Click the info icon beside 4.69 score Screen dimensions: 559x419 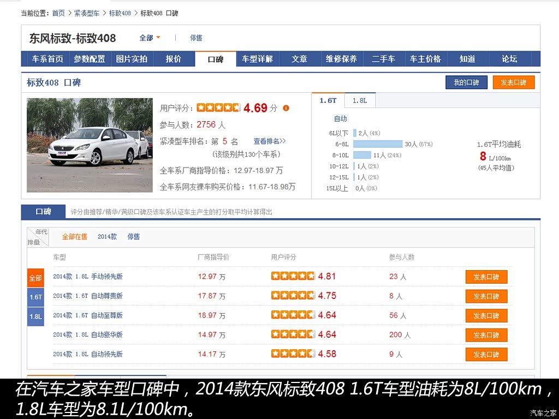coord(286,108)
